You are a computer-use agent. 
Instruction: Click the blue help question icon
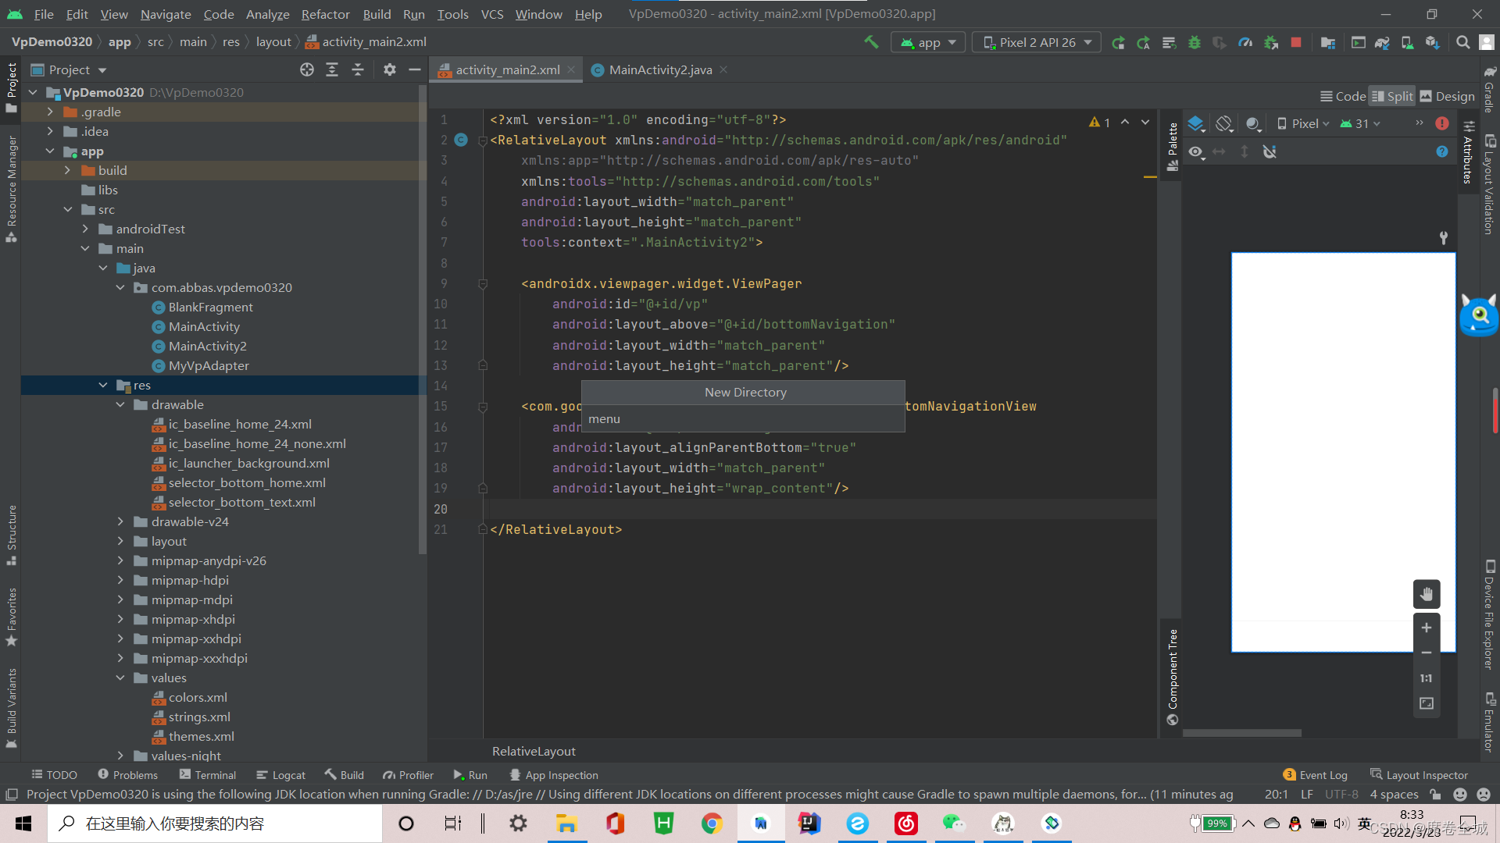1442,152
